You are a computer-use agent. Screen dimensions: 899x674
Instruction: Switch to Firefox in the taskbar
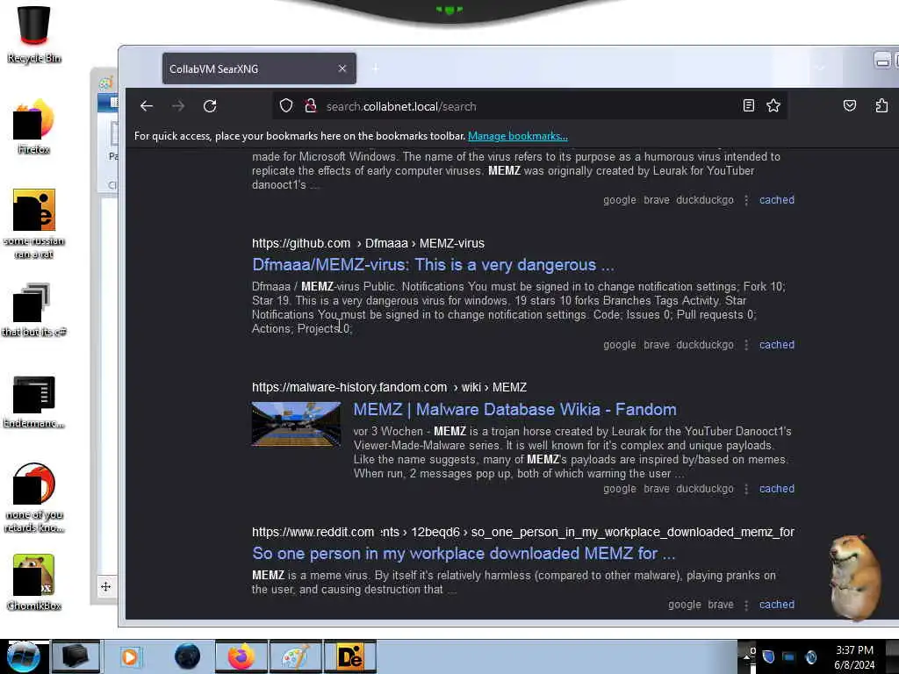pyautogui.click(x=241, y=656)
